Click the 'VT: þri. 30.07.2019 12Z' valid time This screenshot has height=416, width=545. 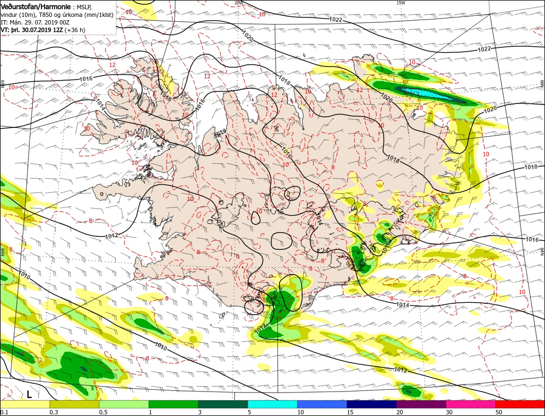click(x=32, y=30)
